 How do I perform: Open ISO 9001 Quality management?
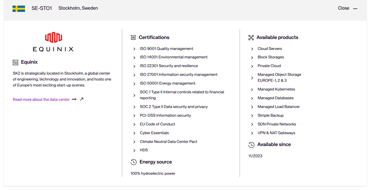click(x=167, y=49)
